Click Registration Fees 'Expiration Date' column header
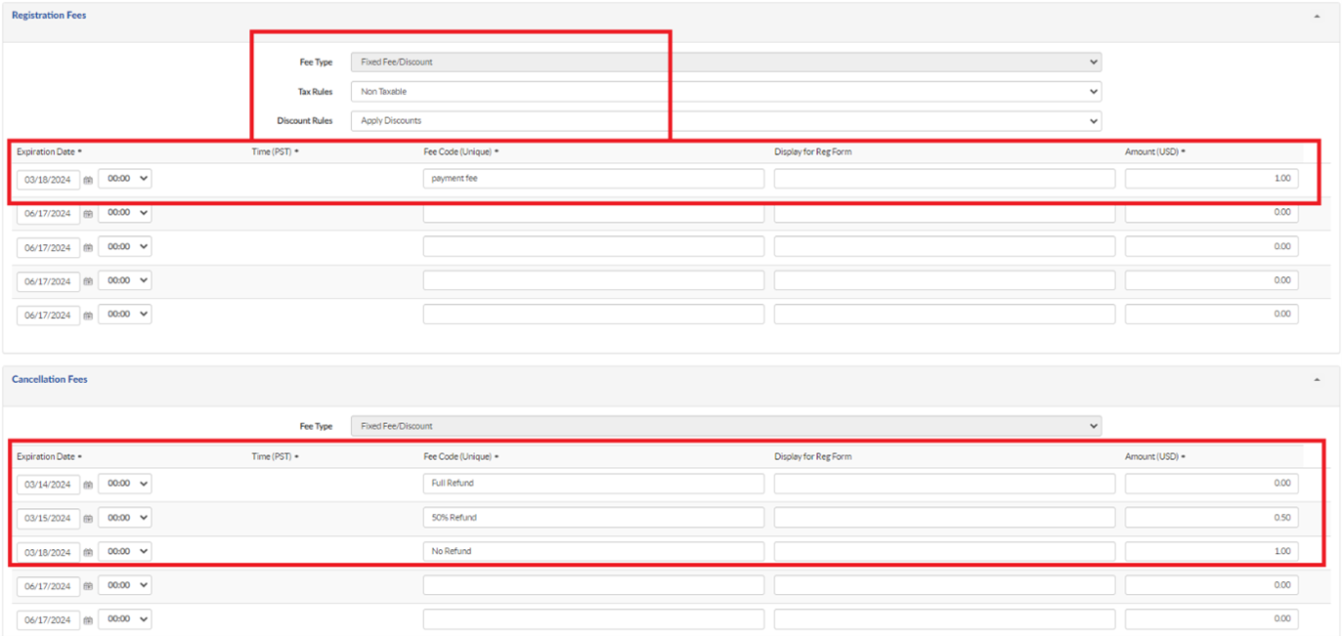This screenshot has width=1342, height=636. [50, 152]
